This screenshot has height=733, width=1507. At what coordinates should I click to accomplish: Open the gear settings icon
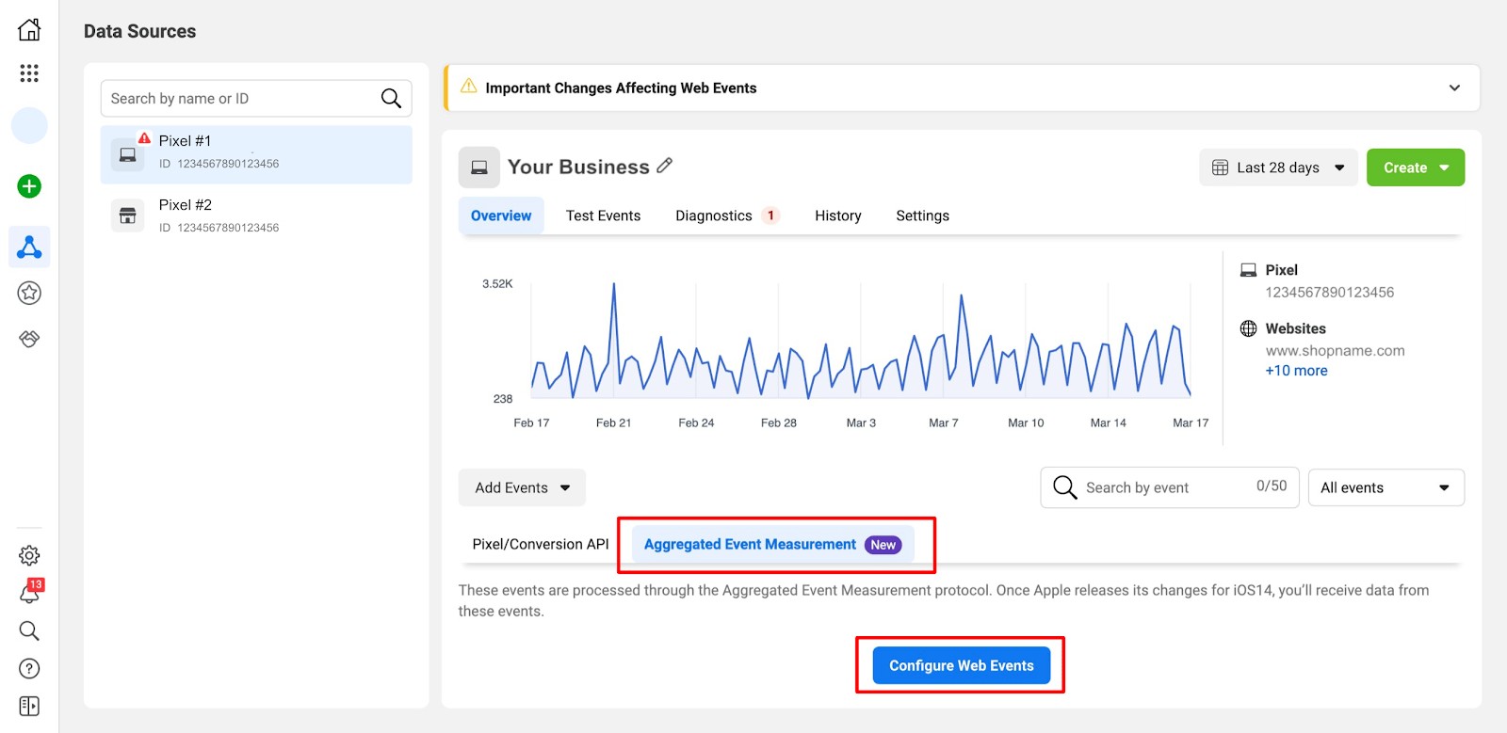[29, 555]
